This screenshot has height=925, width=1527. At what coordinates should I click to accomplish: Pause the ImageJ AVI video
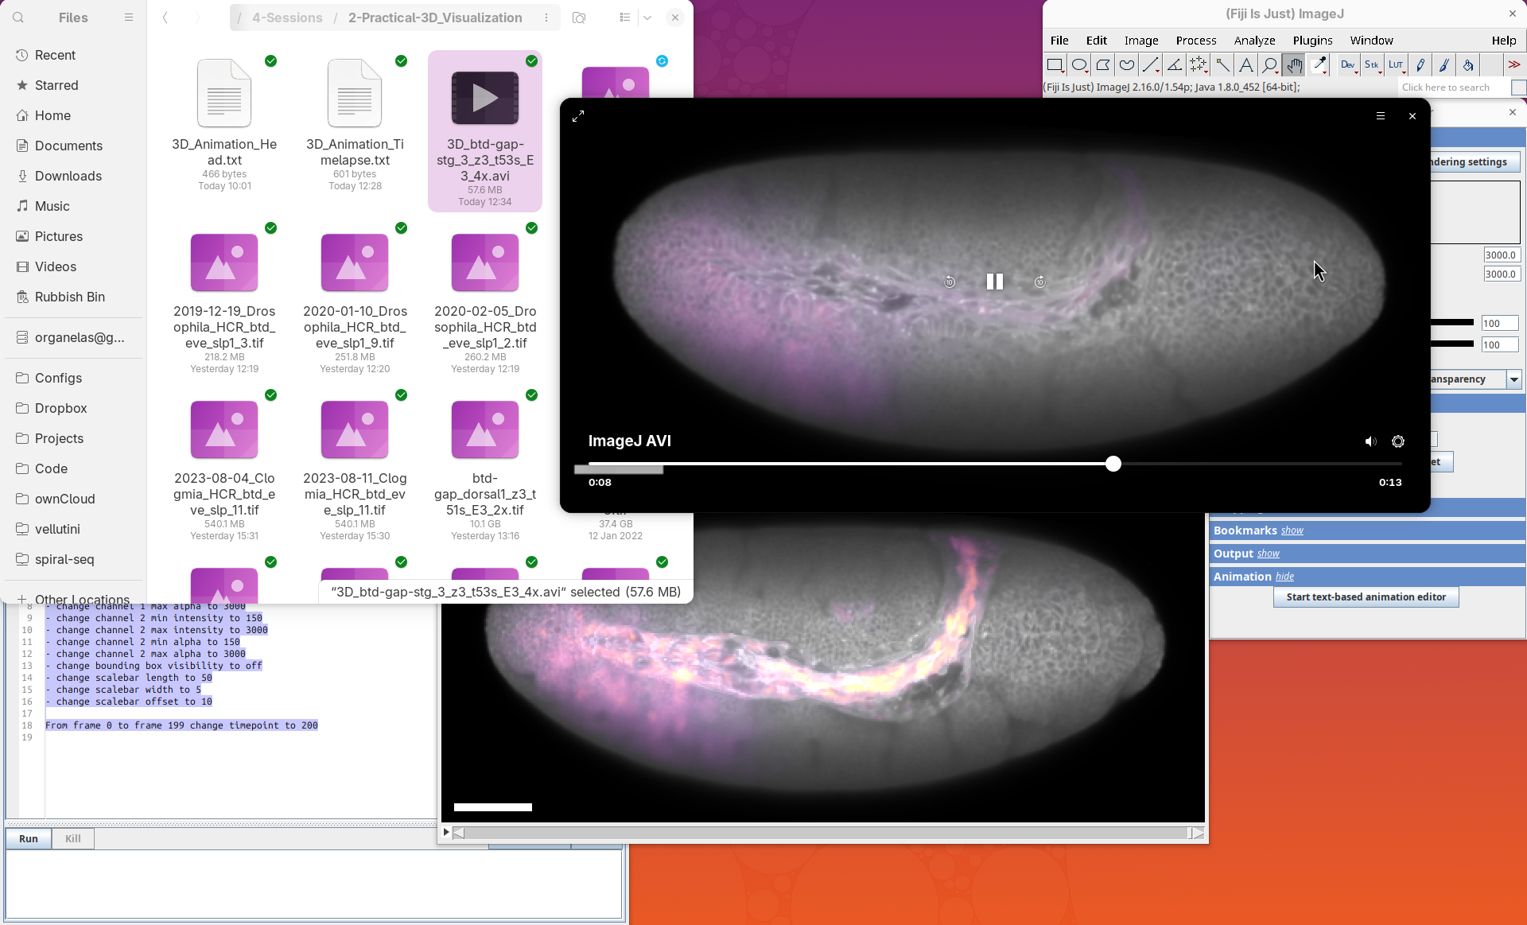994,282
